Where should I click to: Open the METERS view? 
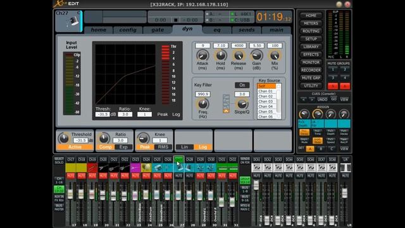[x=311, y=23]
